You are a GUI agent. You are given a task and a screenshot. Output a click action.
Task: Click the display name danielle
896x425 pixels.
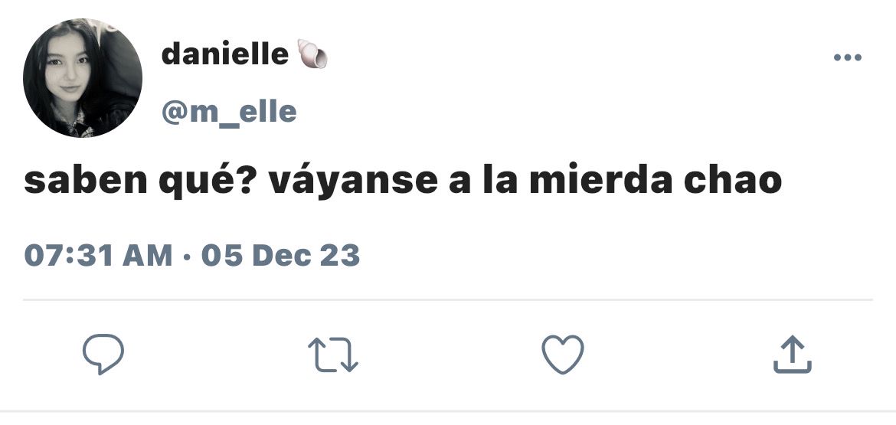point(224,55)
